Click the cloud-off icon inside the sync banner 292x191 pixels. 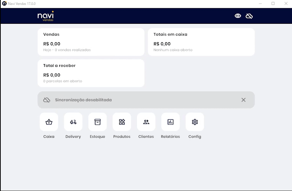47,100
